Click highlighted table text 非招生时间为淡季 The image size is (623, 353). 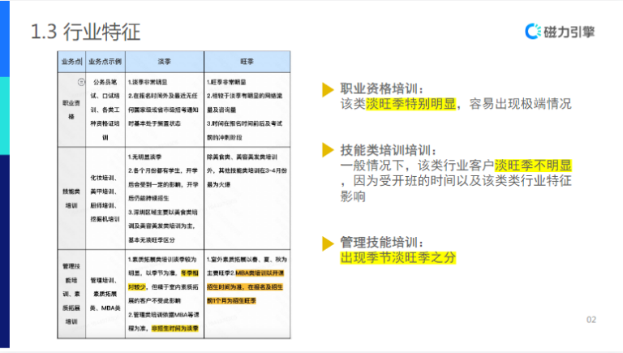(x=175, y=329)
